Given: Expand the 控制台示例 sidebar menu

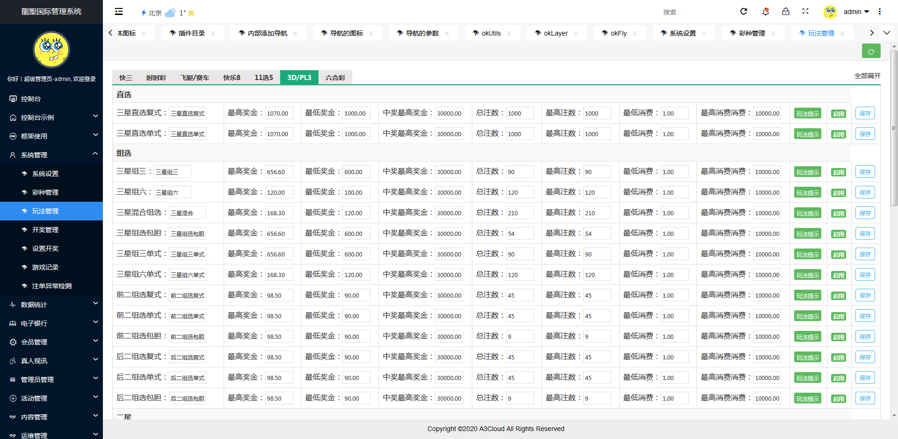Looking at the screenshot, I should pyautogui.click(x=51, y=117).
